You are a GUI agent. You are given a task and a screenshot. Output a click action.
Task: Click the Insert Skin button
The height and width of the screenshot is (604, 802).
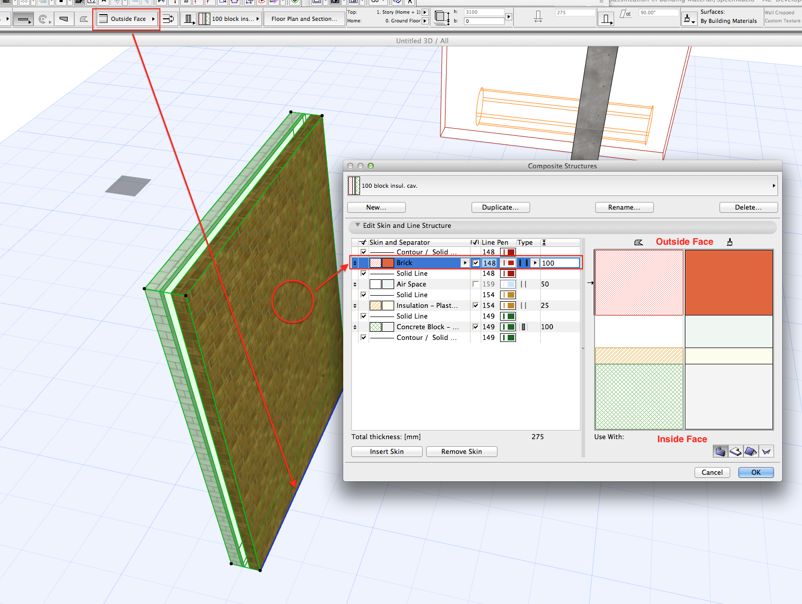pos(386,451)
